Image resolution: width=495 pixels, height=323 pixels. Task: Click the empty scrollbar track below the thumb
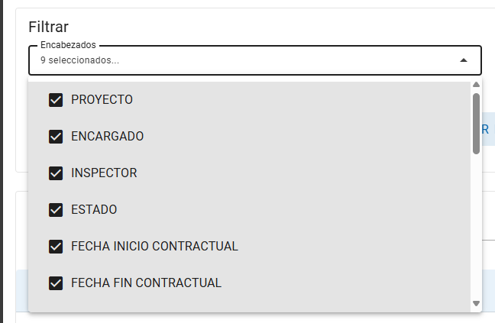pyautogui.click(x=477, y=227)
